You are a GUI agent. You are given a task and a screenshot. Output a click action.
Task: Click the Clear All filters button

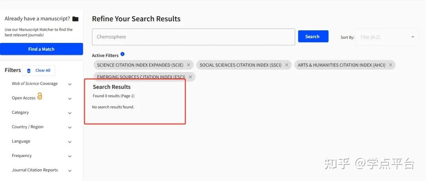pos(43,70)
